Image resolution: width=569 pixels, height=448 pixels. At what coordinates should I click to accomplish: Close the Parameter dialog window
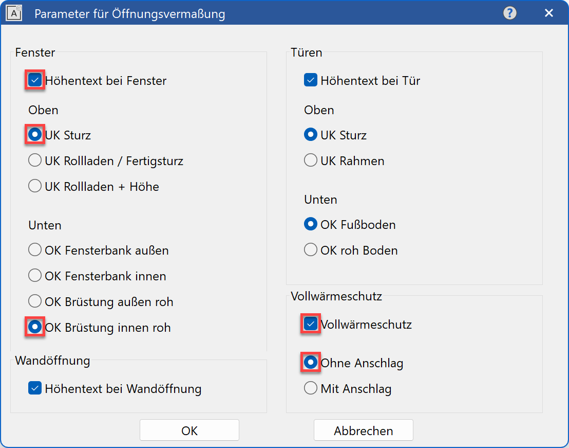point(549,13)
